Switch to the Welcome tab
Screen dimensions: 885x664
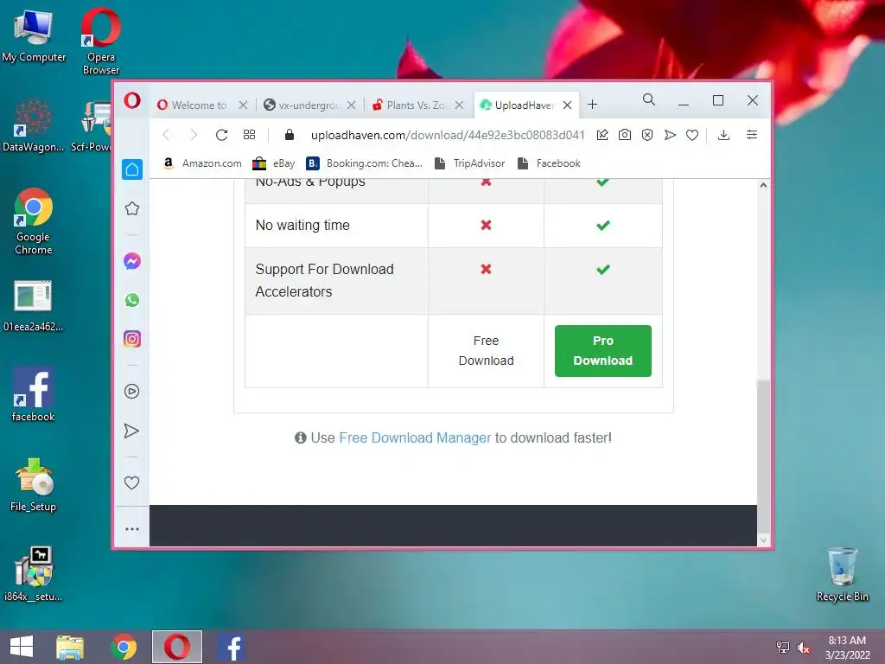click(202, 105)
